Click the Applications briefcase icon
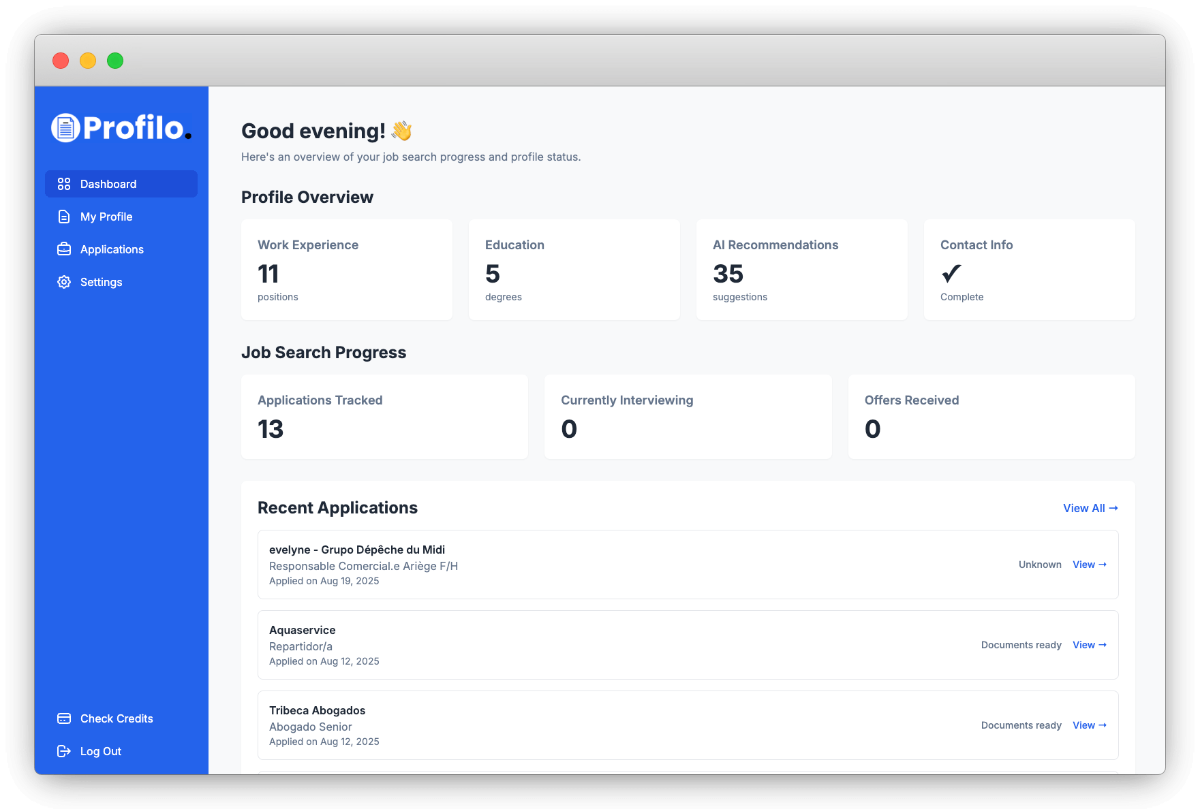Screen dimensions: 1200x809 point(64,249)
